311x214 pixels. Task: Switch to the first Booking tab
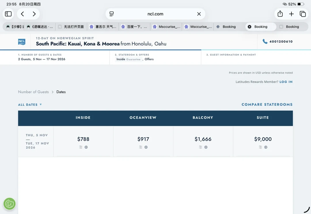pos(229,27)
